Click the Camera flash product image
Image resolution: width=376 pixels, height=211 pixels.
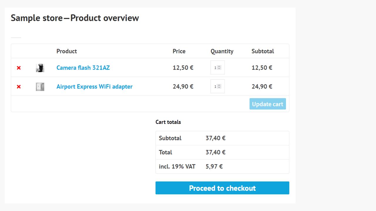pos(40,67)
